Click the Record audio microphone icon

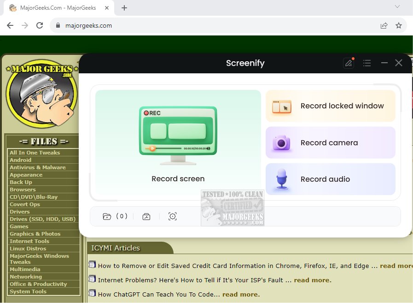[x=281, y=179]
